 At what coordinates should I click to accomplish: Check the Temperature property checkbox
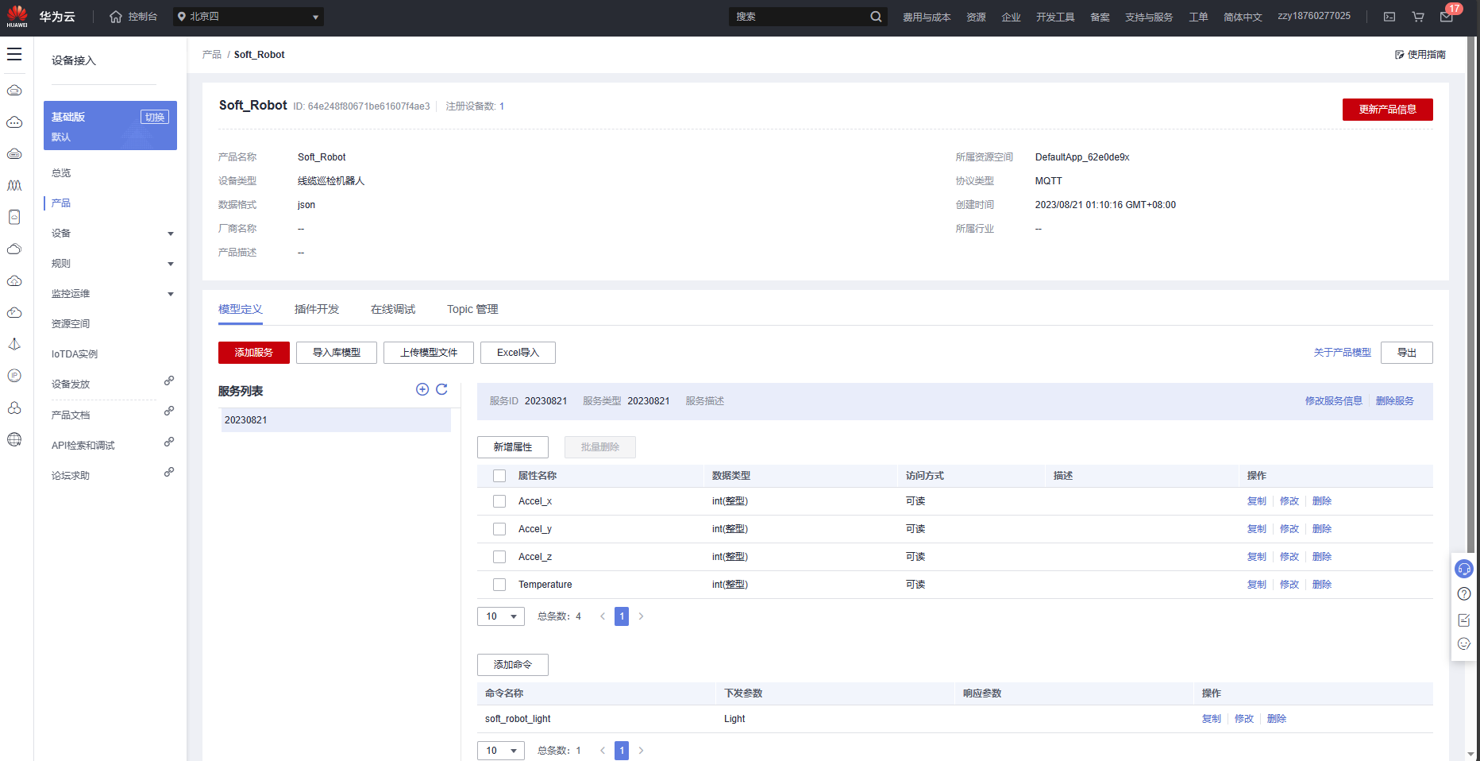tap(499, 585)
